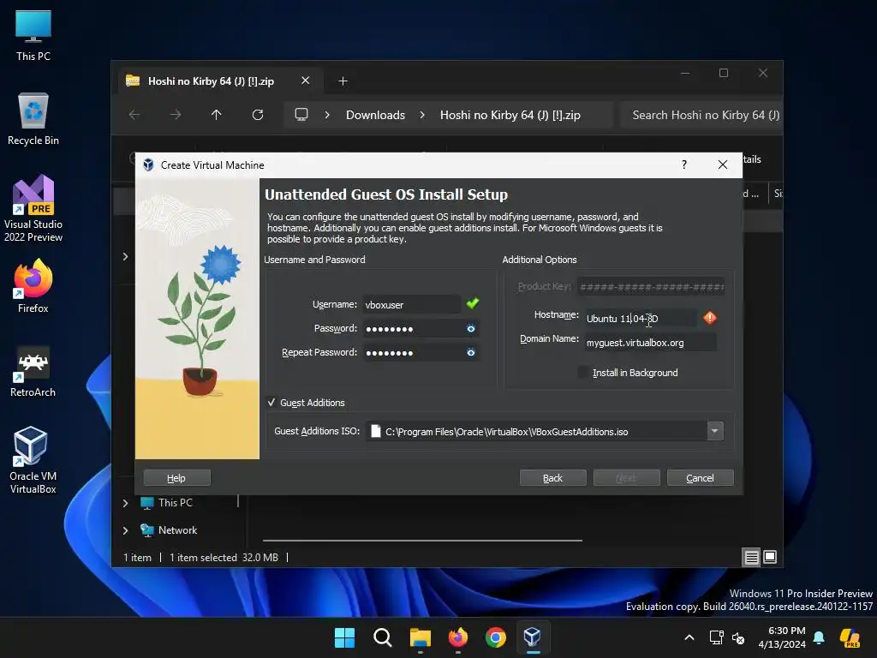The width and height of the screenshot is (877, 658).
Task: Click the Username valid checkmark icon
Action: click(x=473, y=303)
